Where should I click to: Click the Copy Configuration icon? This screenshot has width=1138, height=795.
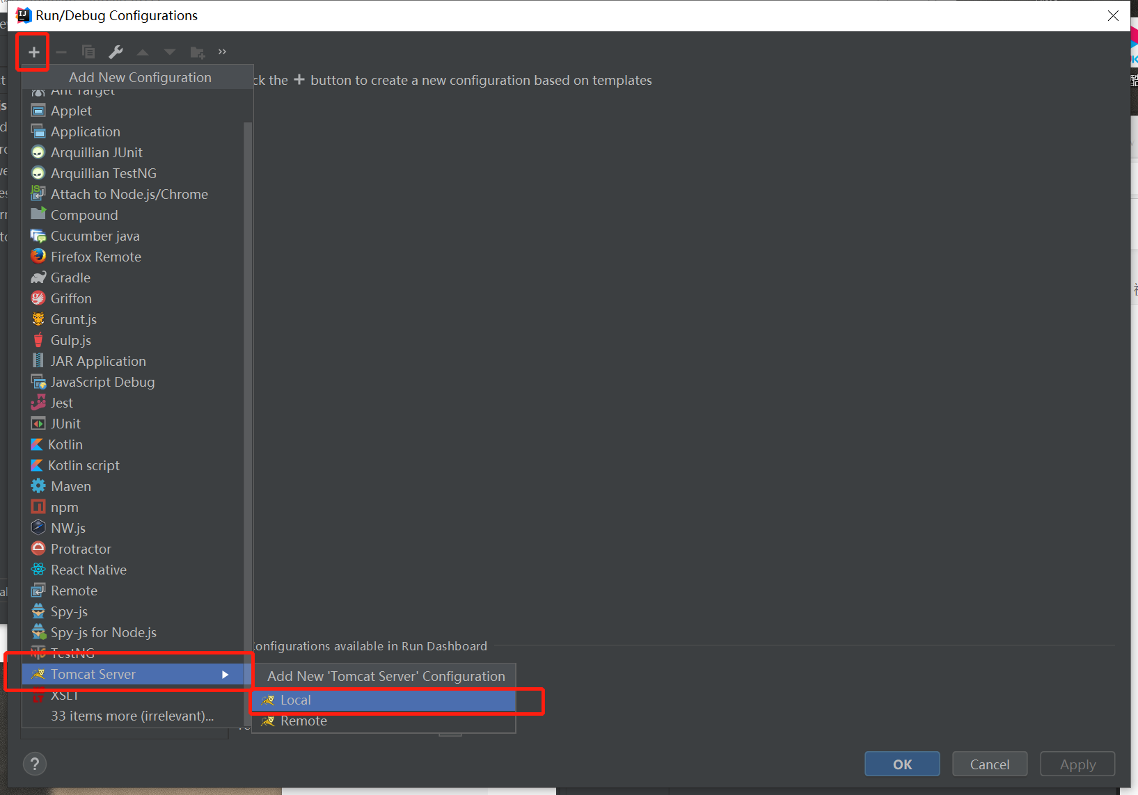click(x=88, y=52)
